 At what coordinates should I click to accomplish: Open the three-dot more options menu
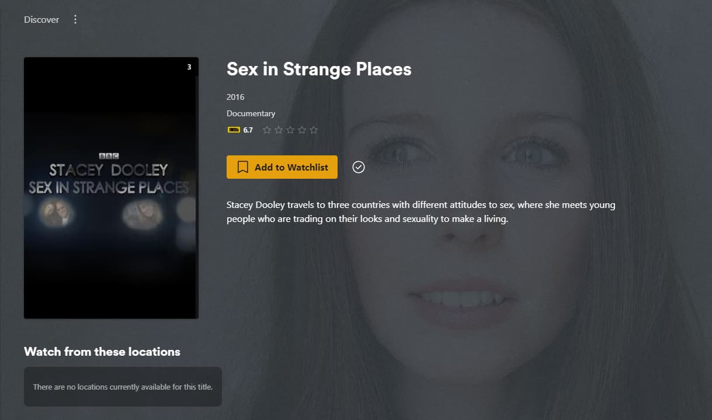click(x=75, y=20)
